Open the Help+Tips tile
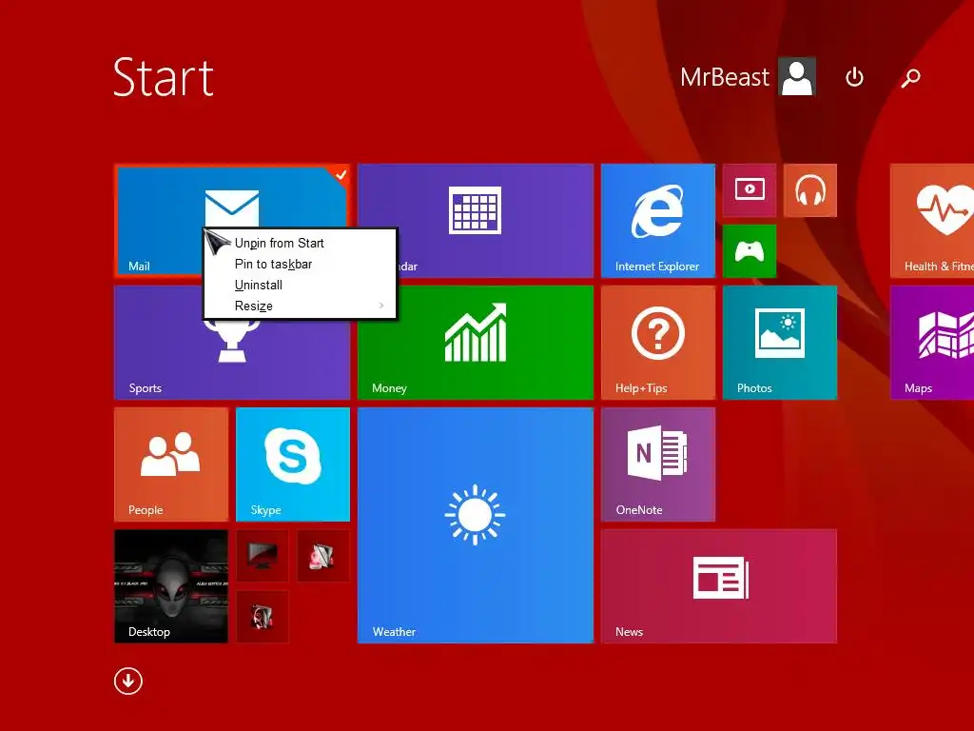Image resolution: width=974 pixels, height=731 pixels. click(658, 343)
